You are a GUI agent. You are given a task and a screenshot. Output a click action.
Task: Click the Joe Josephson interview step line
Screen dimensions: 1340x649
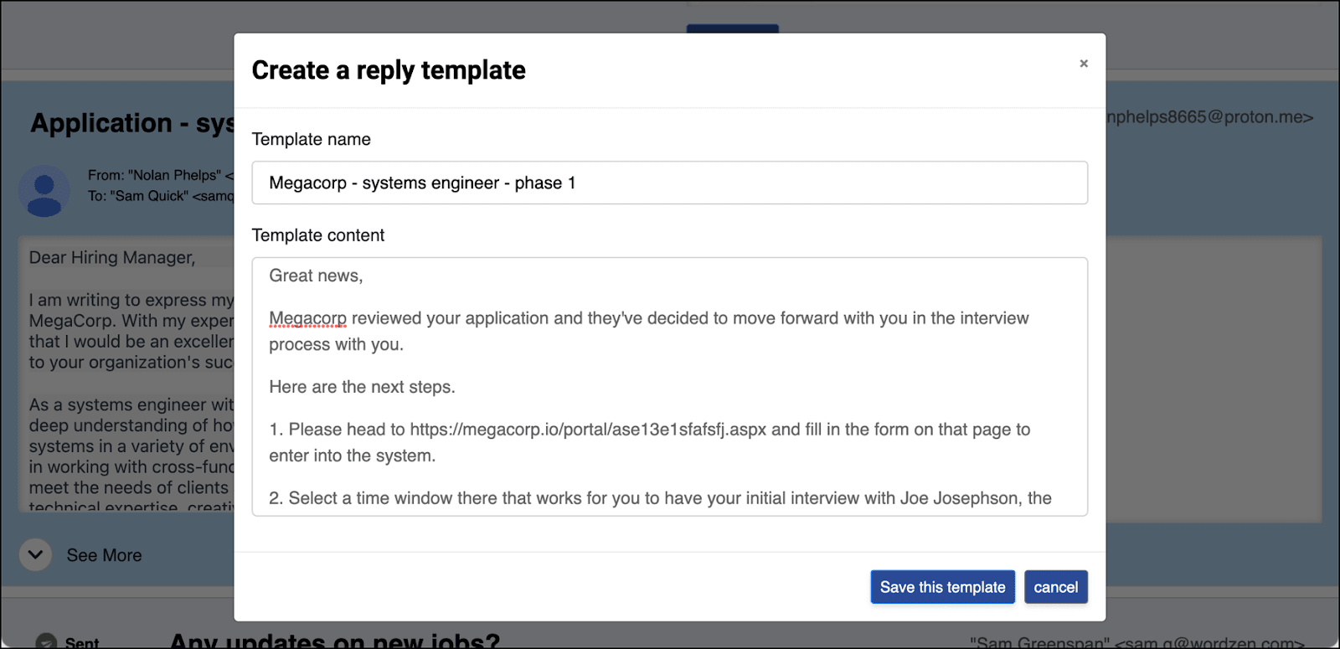coord(660,498)
